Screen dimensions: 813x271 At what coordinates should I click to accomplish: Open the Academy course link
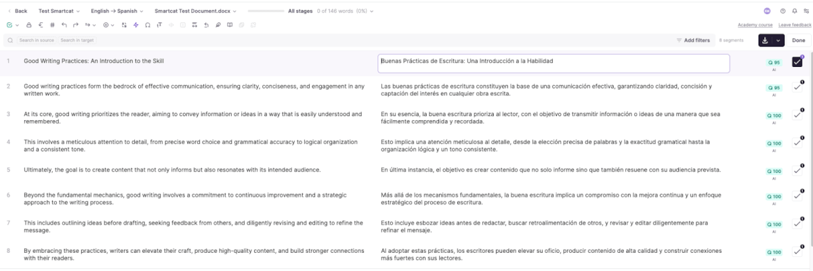(x=755, y=24)
